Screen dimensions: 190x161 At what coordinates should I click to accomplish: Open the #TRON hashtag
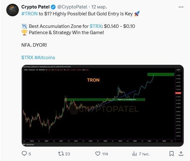30,13
